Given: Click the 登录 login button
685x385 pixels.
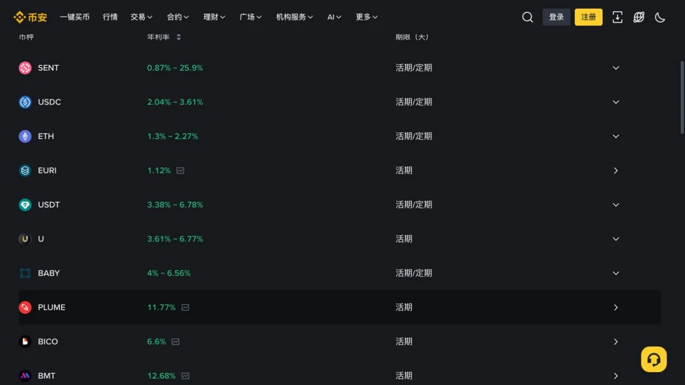Looking at the screenshot, I should coord(557,17).
